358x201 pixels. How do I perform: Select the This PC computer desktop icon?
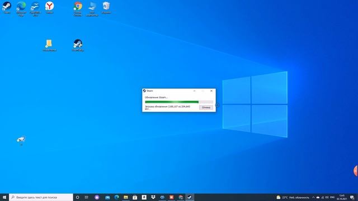tap(92, 9)
